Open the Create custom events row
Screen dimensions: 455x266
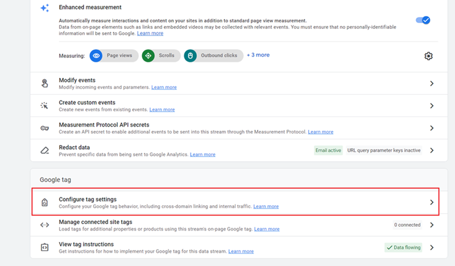click(239, 106)
